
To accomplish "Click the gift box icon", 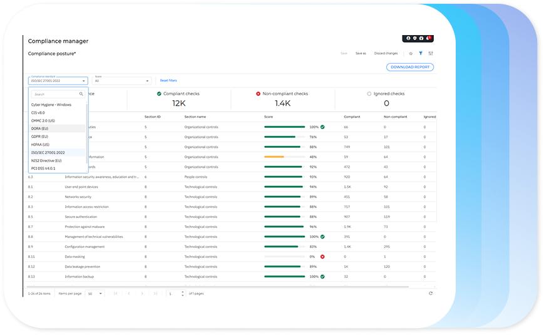I will pos(422,38).
